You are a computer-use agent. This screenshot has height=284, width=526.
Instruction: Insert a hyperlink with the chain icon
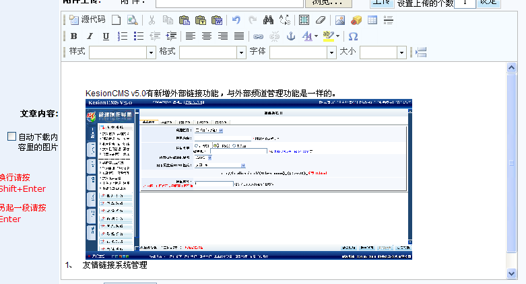[258, 36]
